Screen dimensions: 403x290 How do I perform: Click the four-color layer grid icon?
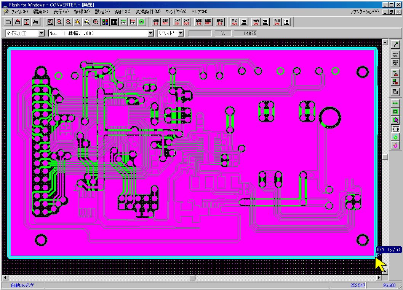pos(105,22)
